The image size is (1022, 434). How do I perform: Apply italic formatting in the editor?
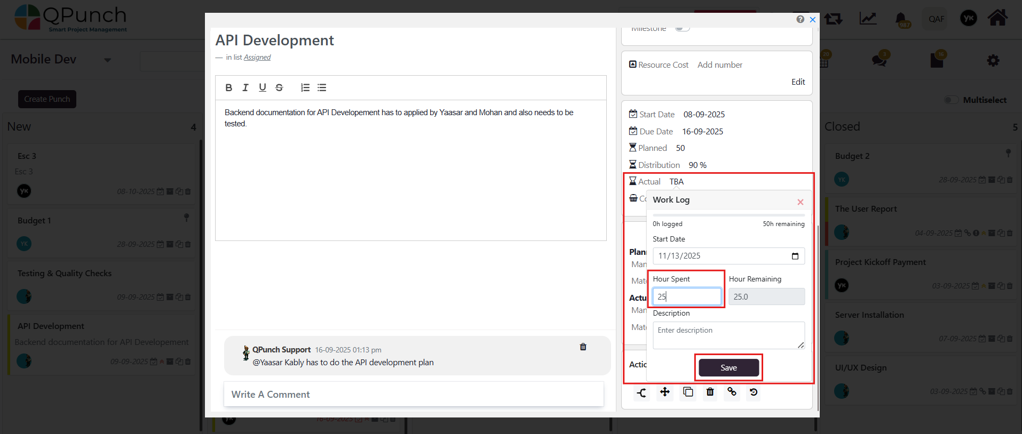coord(245,87)
